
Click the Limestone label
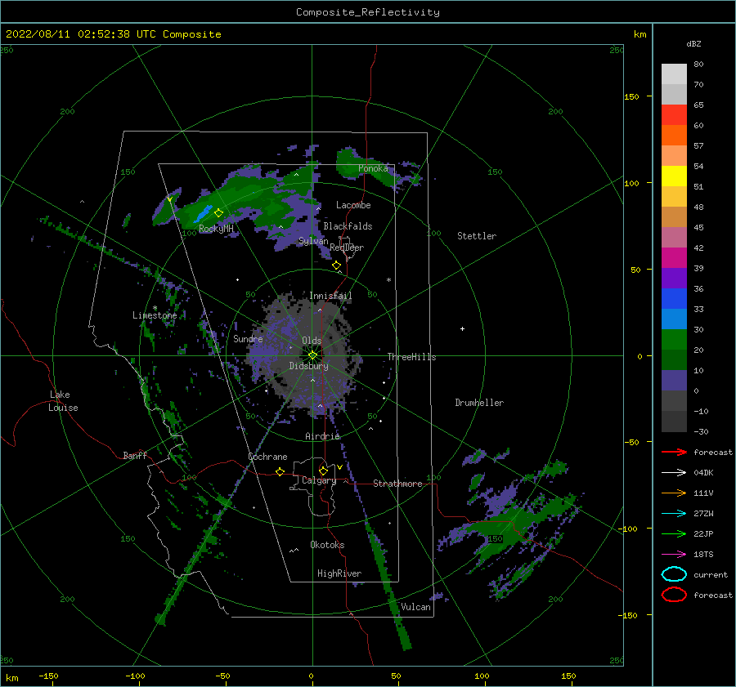(155, 315)
